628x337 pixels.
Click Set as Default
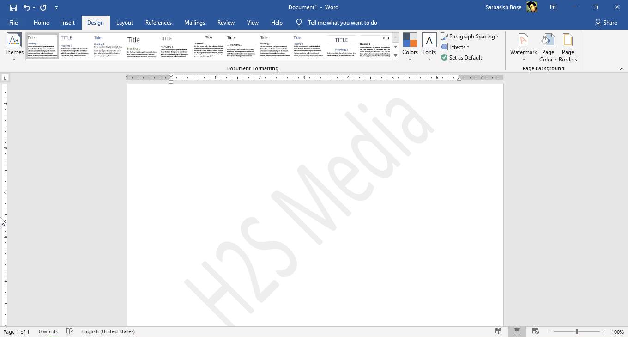[x=461, y=58]
